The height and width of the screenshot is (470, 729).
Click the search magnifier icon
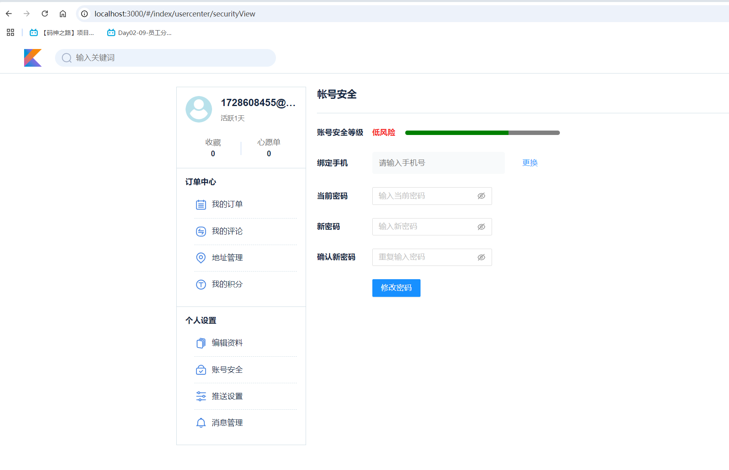tap(67, 58)
